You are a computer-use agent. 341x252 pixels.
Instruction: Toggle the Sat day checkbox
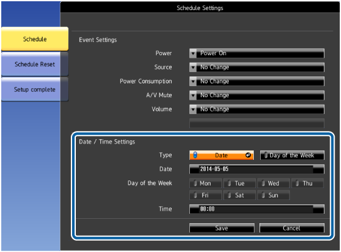pos(239,195)
